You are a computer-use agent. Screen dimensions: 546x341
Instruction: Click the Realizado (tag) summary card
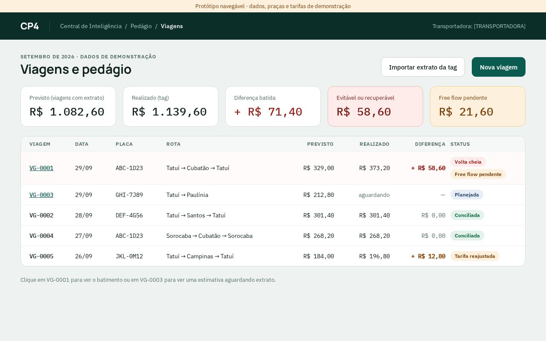point(171,107)
